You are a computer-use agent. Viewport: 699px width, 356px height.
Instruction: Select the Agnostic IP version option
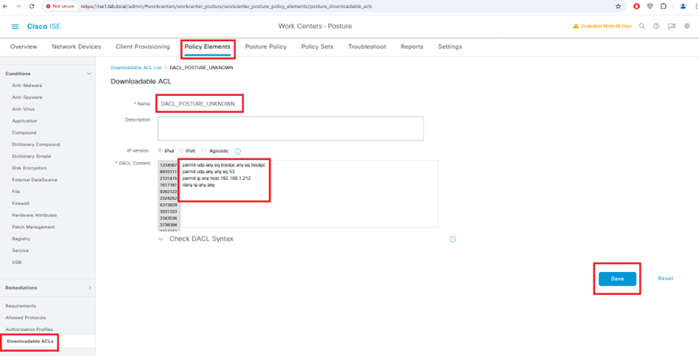(x=204, y=151)
